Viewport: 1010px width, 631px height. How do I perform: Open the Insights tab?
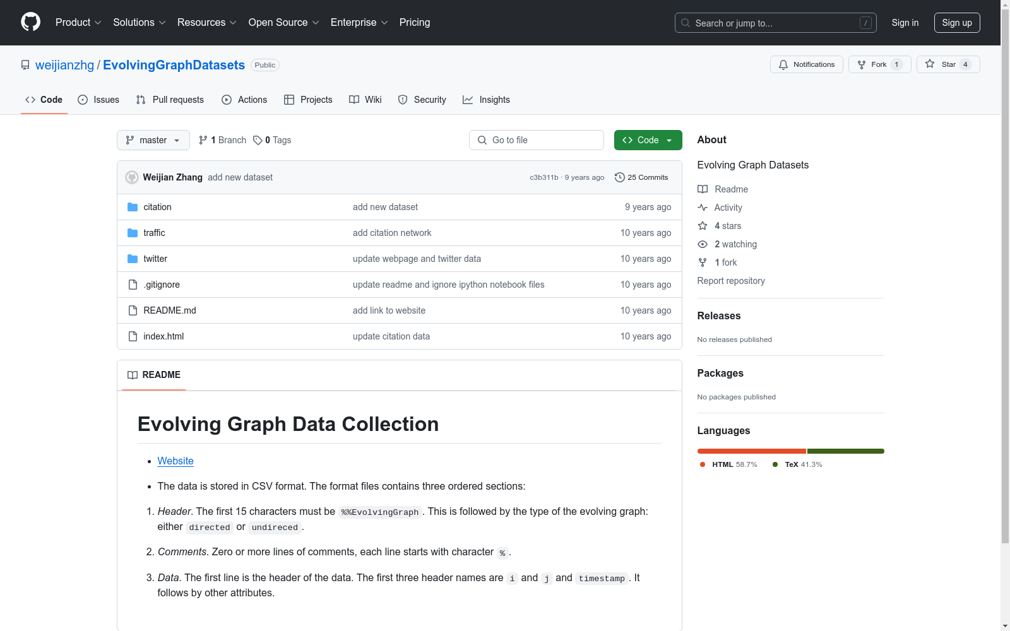tap(486, 100)
